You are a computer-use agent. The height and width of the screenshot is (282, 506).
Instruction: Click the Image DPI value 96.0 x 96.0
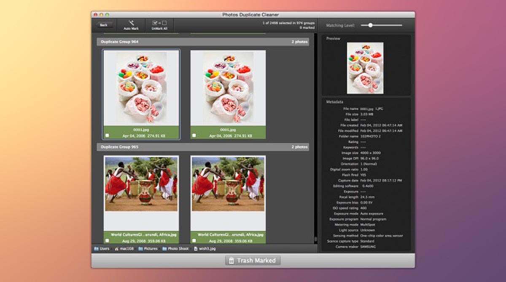pyautogui.click(x=369, y=158)
